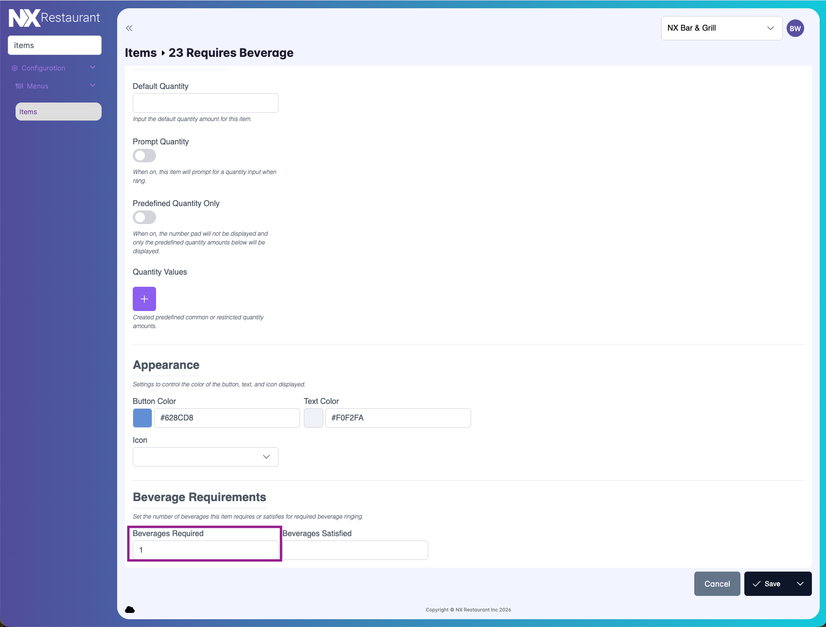
Task: Click the Menus utensils icon
Action: [x=19, y=86]
